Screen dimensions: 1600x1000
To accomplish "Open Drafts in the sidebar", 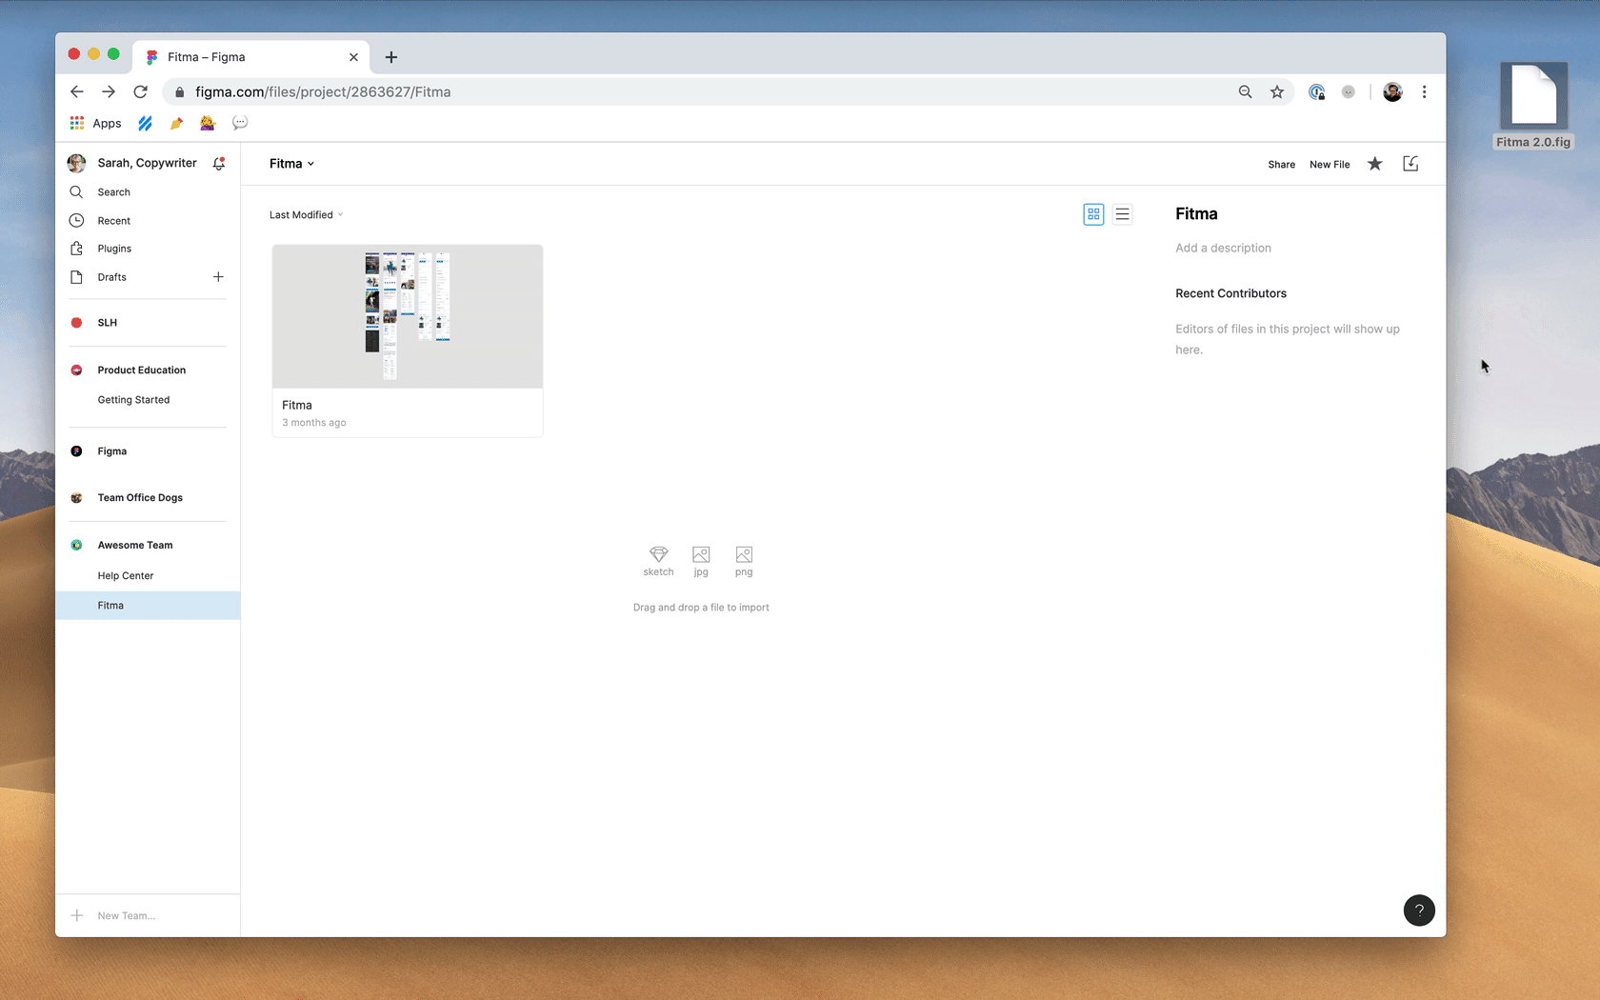I will coord(111,277).
